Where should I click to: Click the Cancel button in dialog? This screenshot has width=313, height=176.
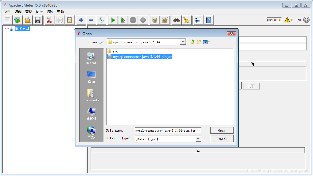point(222,139)
